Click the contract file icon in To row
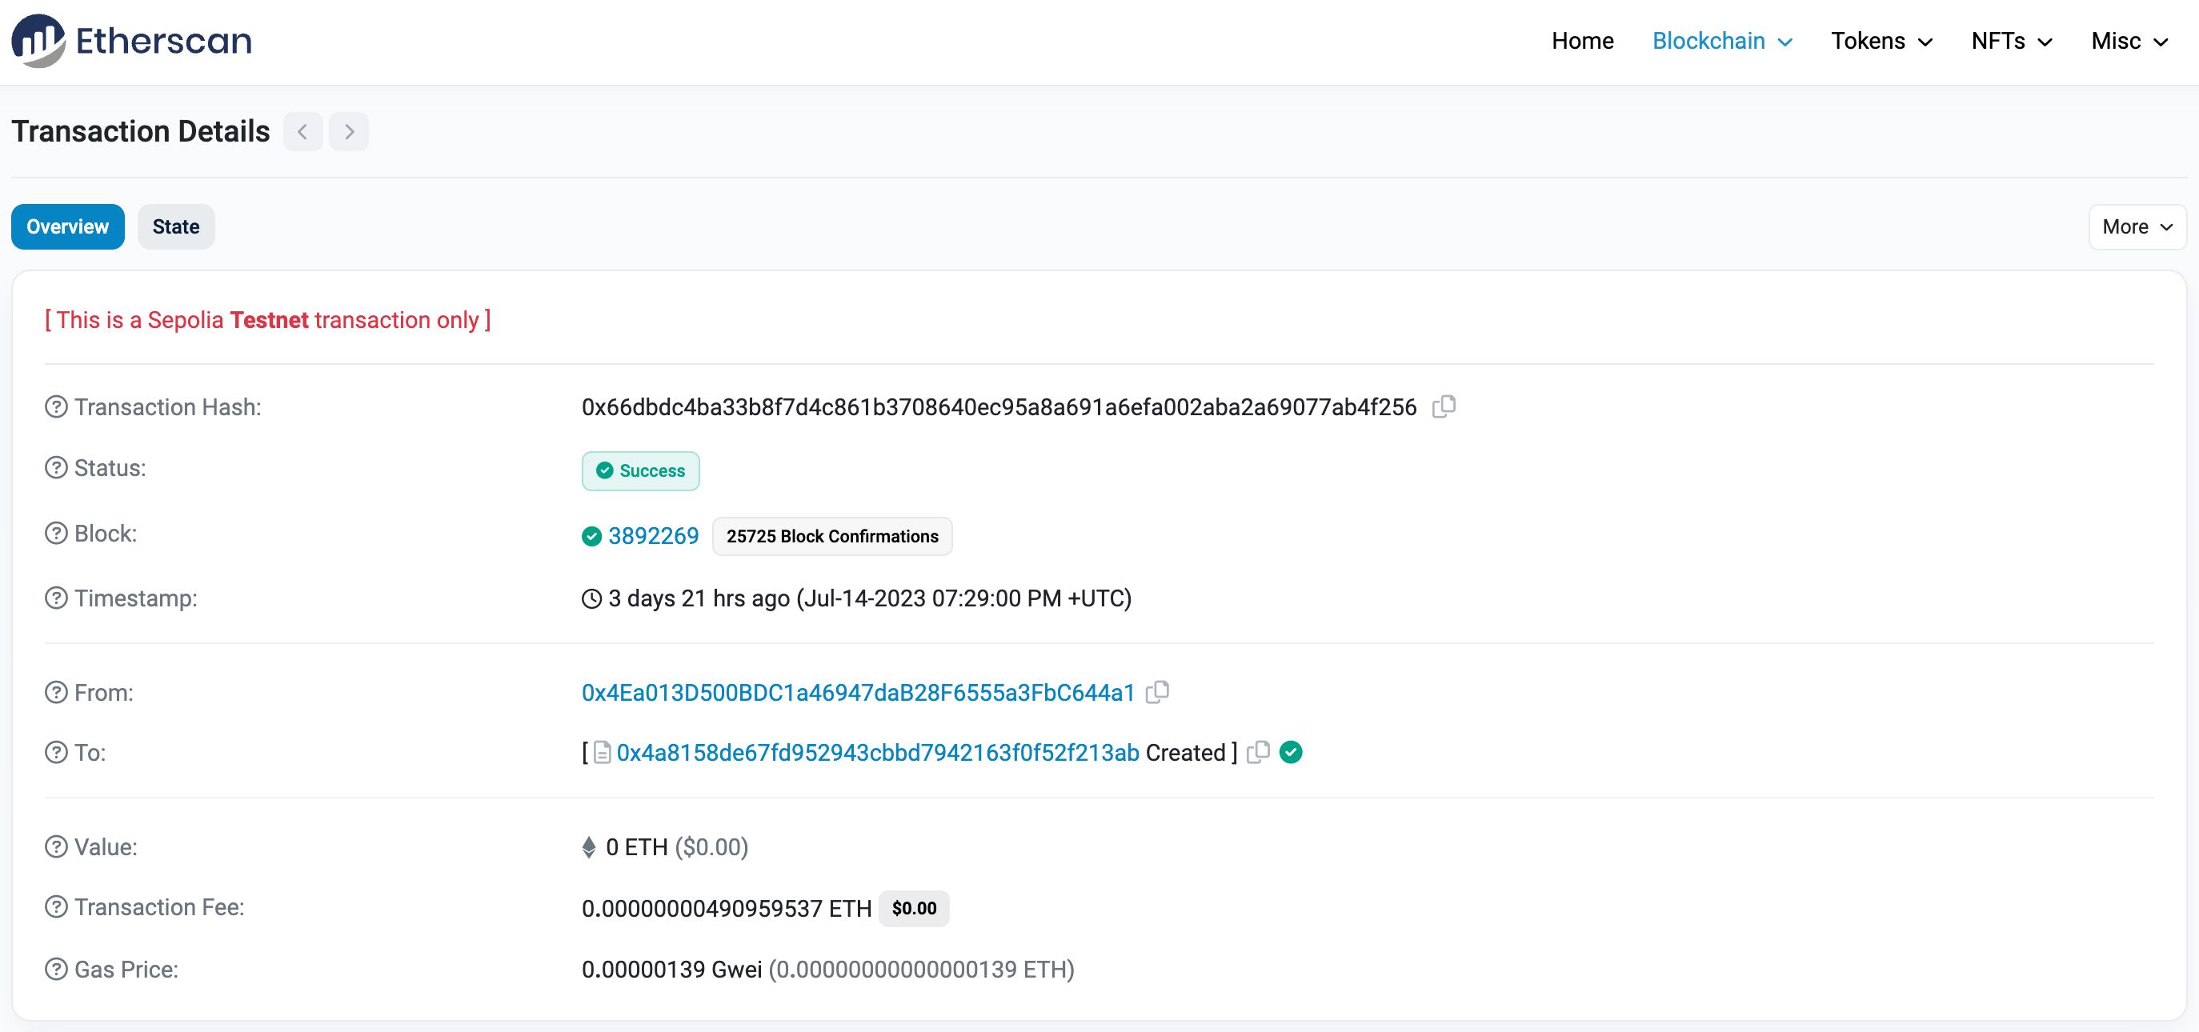The width and height of the screenshot is (2199, 1032). (602, 752)
